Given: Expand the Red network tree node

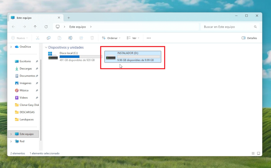Looking at the screenshot, I should pyautogui.click(x=11, y=141).
